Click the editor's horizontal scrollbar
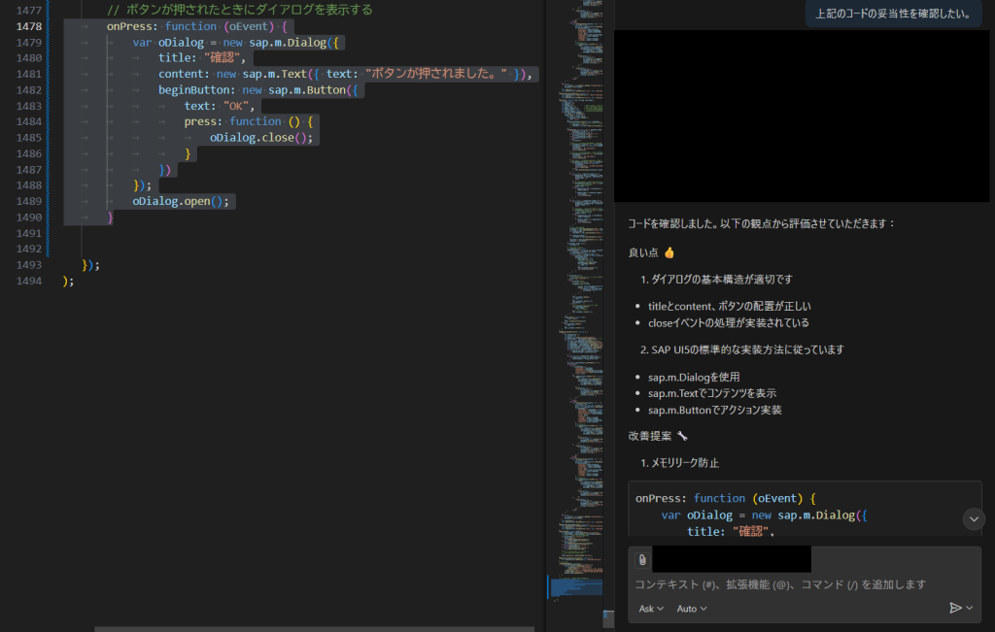Image resolution: width=995 pixels, height=632 pixels. [292, 628]
